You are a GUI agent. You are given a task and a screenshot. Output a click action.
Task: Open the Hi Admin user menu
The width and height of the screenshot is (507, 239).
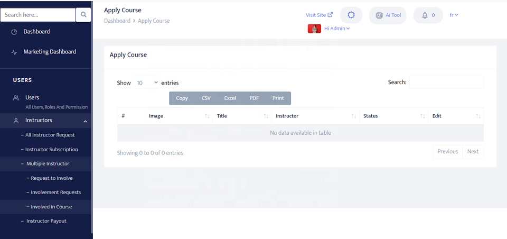pyautogui.click(x=337, y=29)
